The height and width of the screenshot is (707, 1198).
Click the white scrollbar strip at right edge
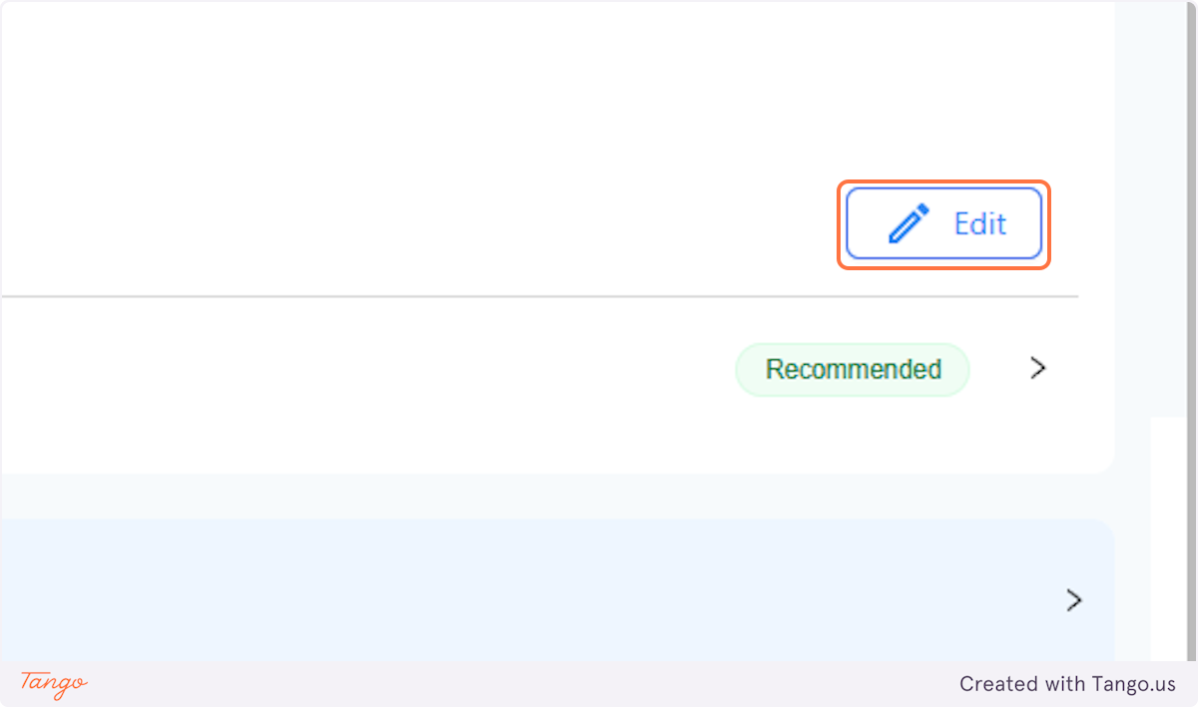coord(1172,538)
